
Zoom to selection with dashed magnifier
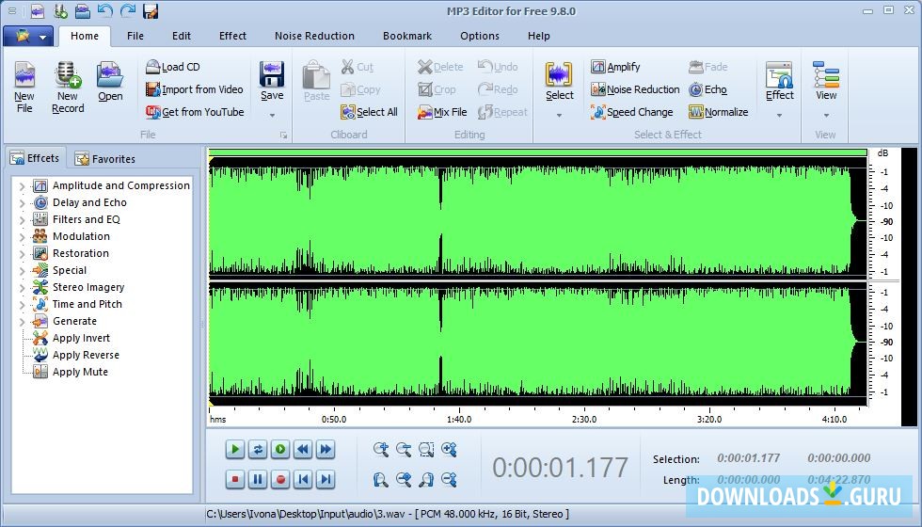pos(426,450)
